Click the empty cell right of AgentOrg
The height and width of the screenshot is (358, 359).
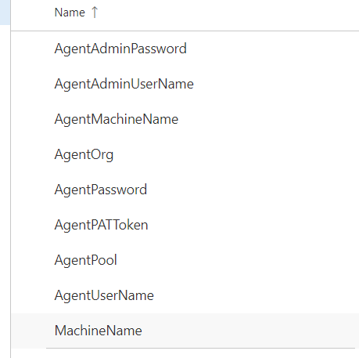[x=236, y=154]
